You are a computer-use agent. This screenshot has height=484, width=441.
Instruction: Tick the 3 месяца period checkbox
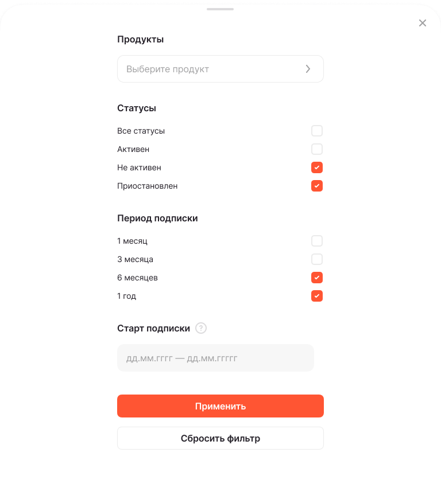coord(317,259)
